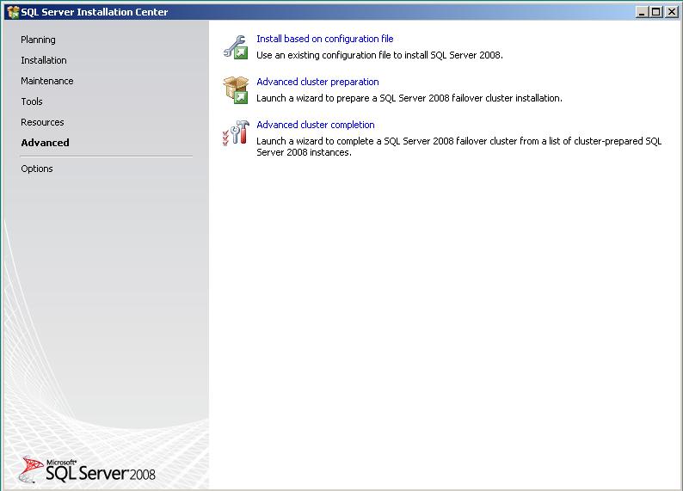Open Install based on configuration file link
Screen dimensions: 683x491
click(x=324, y=39)
